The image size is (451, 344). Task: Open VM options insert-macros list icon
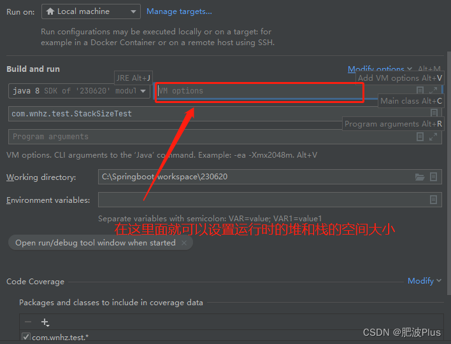click(x=420, y=90)
